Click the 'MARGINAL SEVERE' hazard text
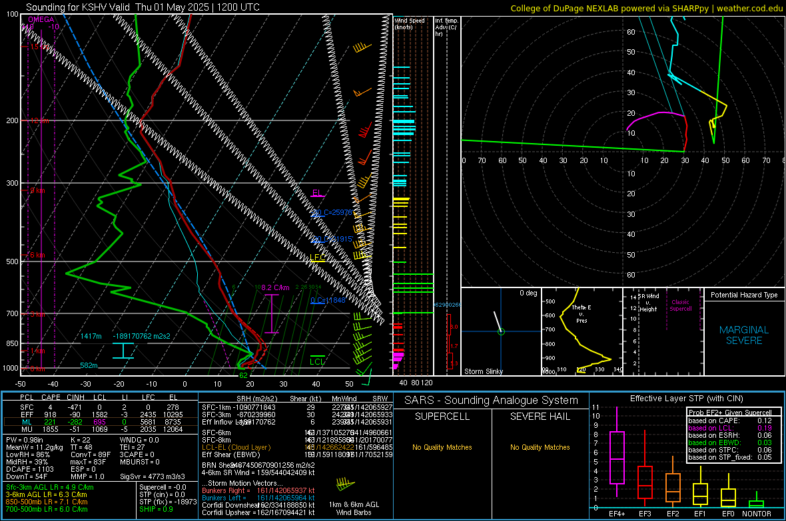This screenshot has width=786, height=521. coord(744,335)
